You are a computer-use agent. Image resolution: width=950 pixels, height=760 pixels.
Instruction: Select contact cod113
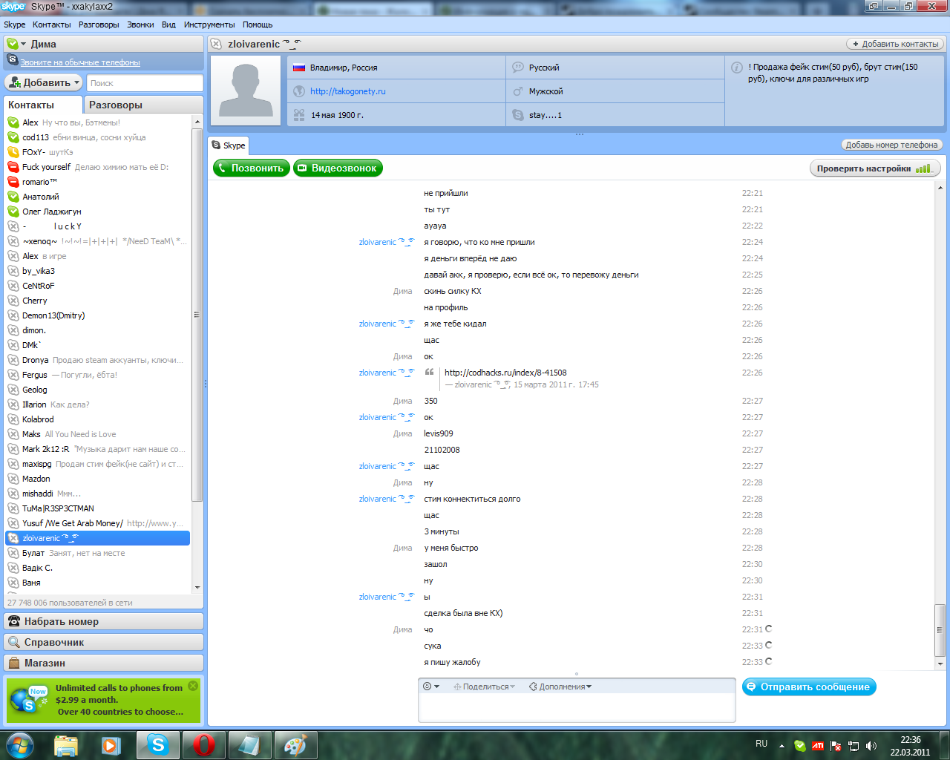pyautogui.click(x=97, y=137)
